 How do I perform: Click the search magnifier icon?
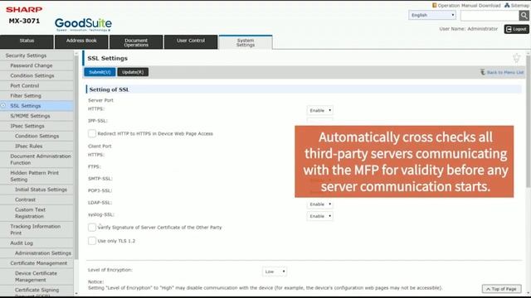tap(524, 15)
